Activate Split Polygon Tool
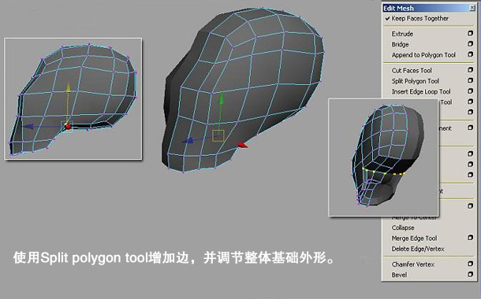The width and height of the screenshot is (481, 299). tap(416, 81)
